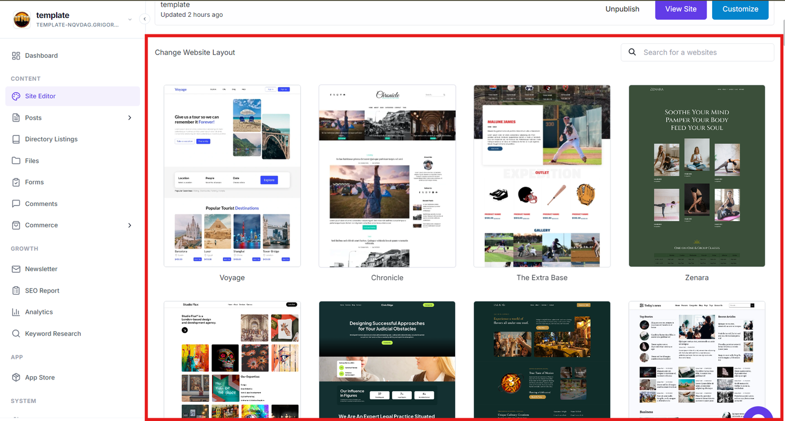Open the Directory Listings icon
Viewport: 785px width, 421px height.
(16, 139)
